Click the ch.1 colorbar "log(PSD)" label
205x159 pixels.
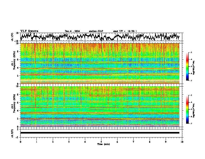click(194, 68)
